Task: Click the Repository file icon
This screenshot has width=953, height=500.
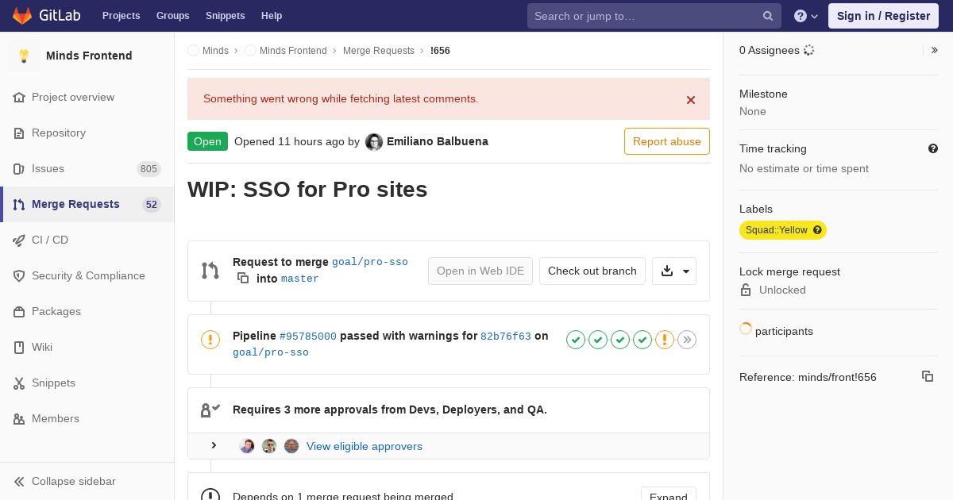Action: (x=19, y=133)
